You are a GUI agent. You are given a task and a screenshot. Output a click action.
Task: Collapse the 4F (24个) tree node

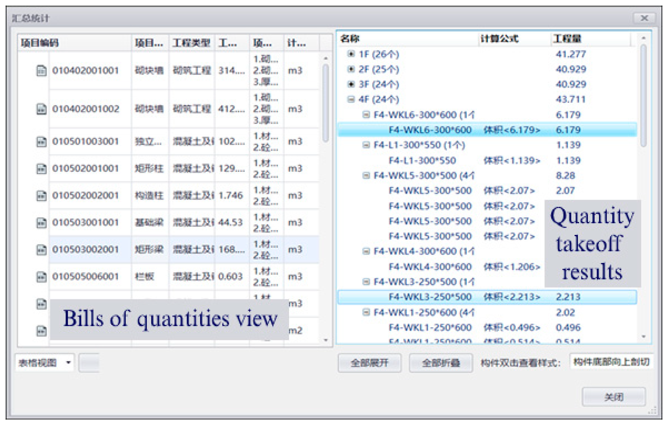click(351, 99)
